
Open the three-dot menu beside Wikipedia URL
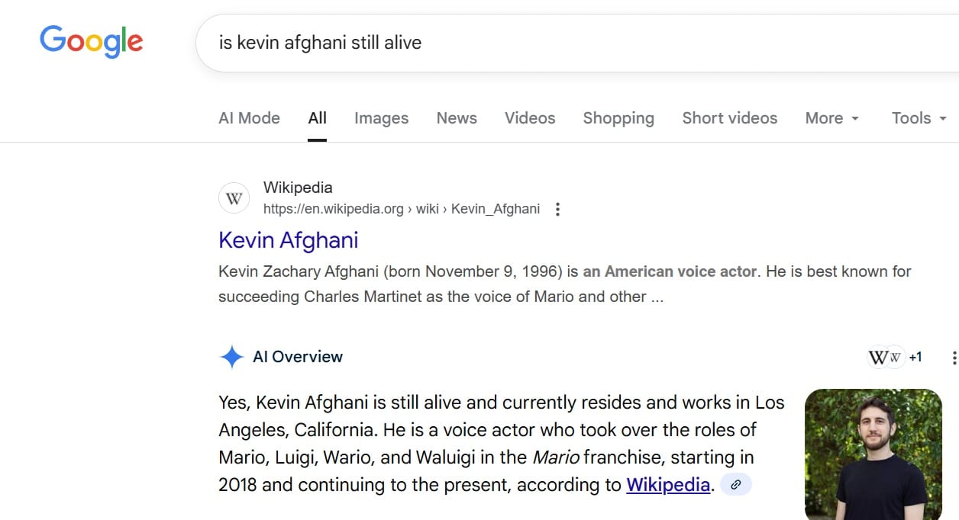tap(558, 209)
